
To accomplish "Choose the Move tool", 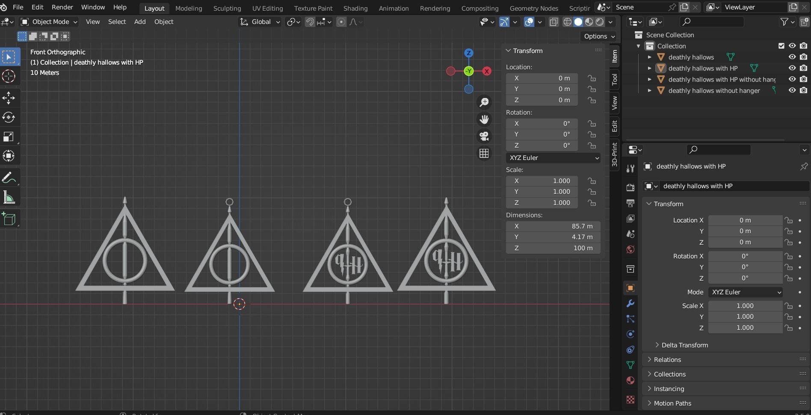I will 9,98.
